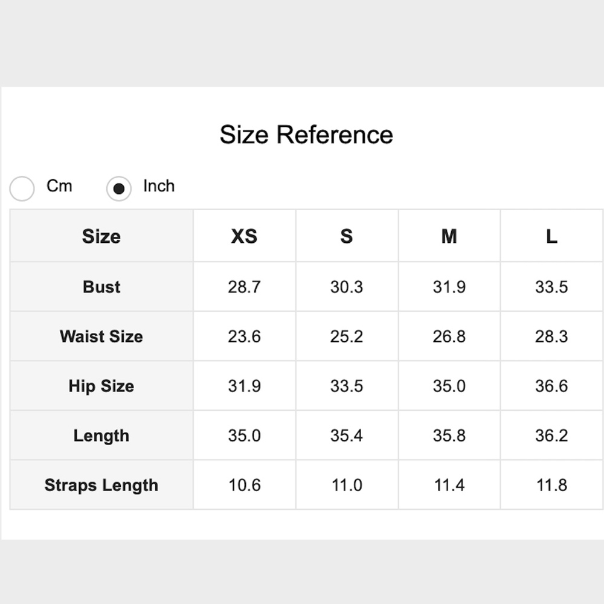Viewport: 604px width, 604px height.
Task: Click the Cm unit label
Action: 59,186
